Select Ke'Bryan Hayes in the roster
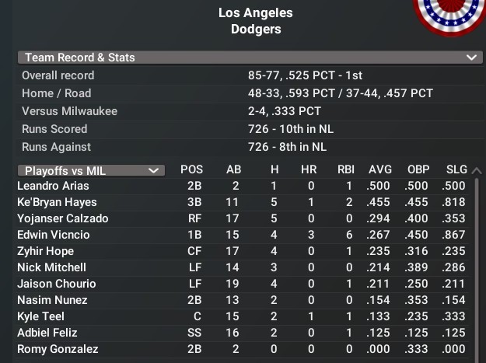This screenshot has width=486, height=363. point(58,202)
